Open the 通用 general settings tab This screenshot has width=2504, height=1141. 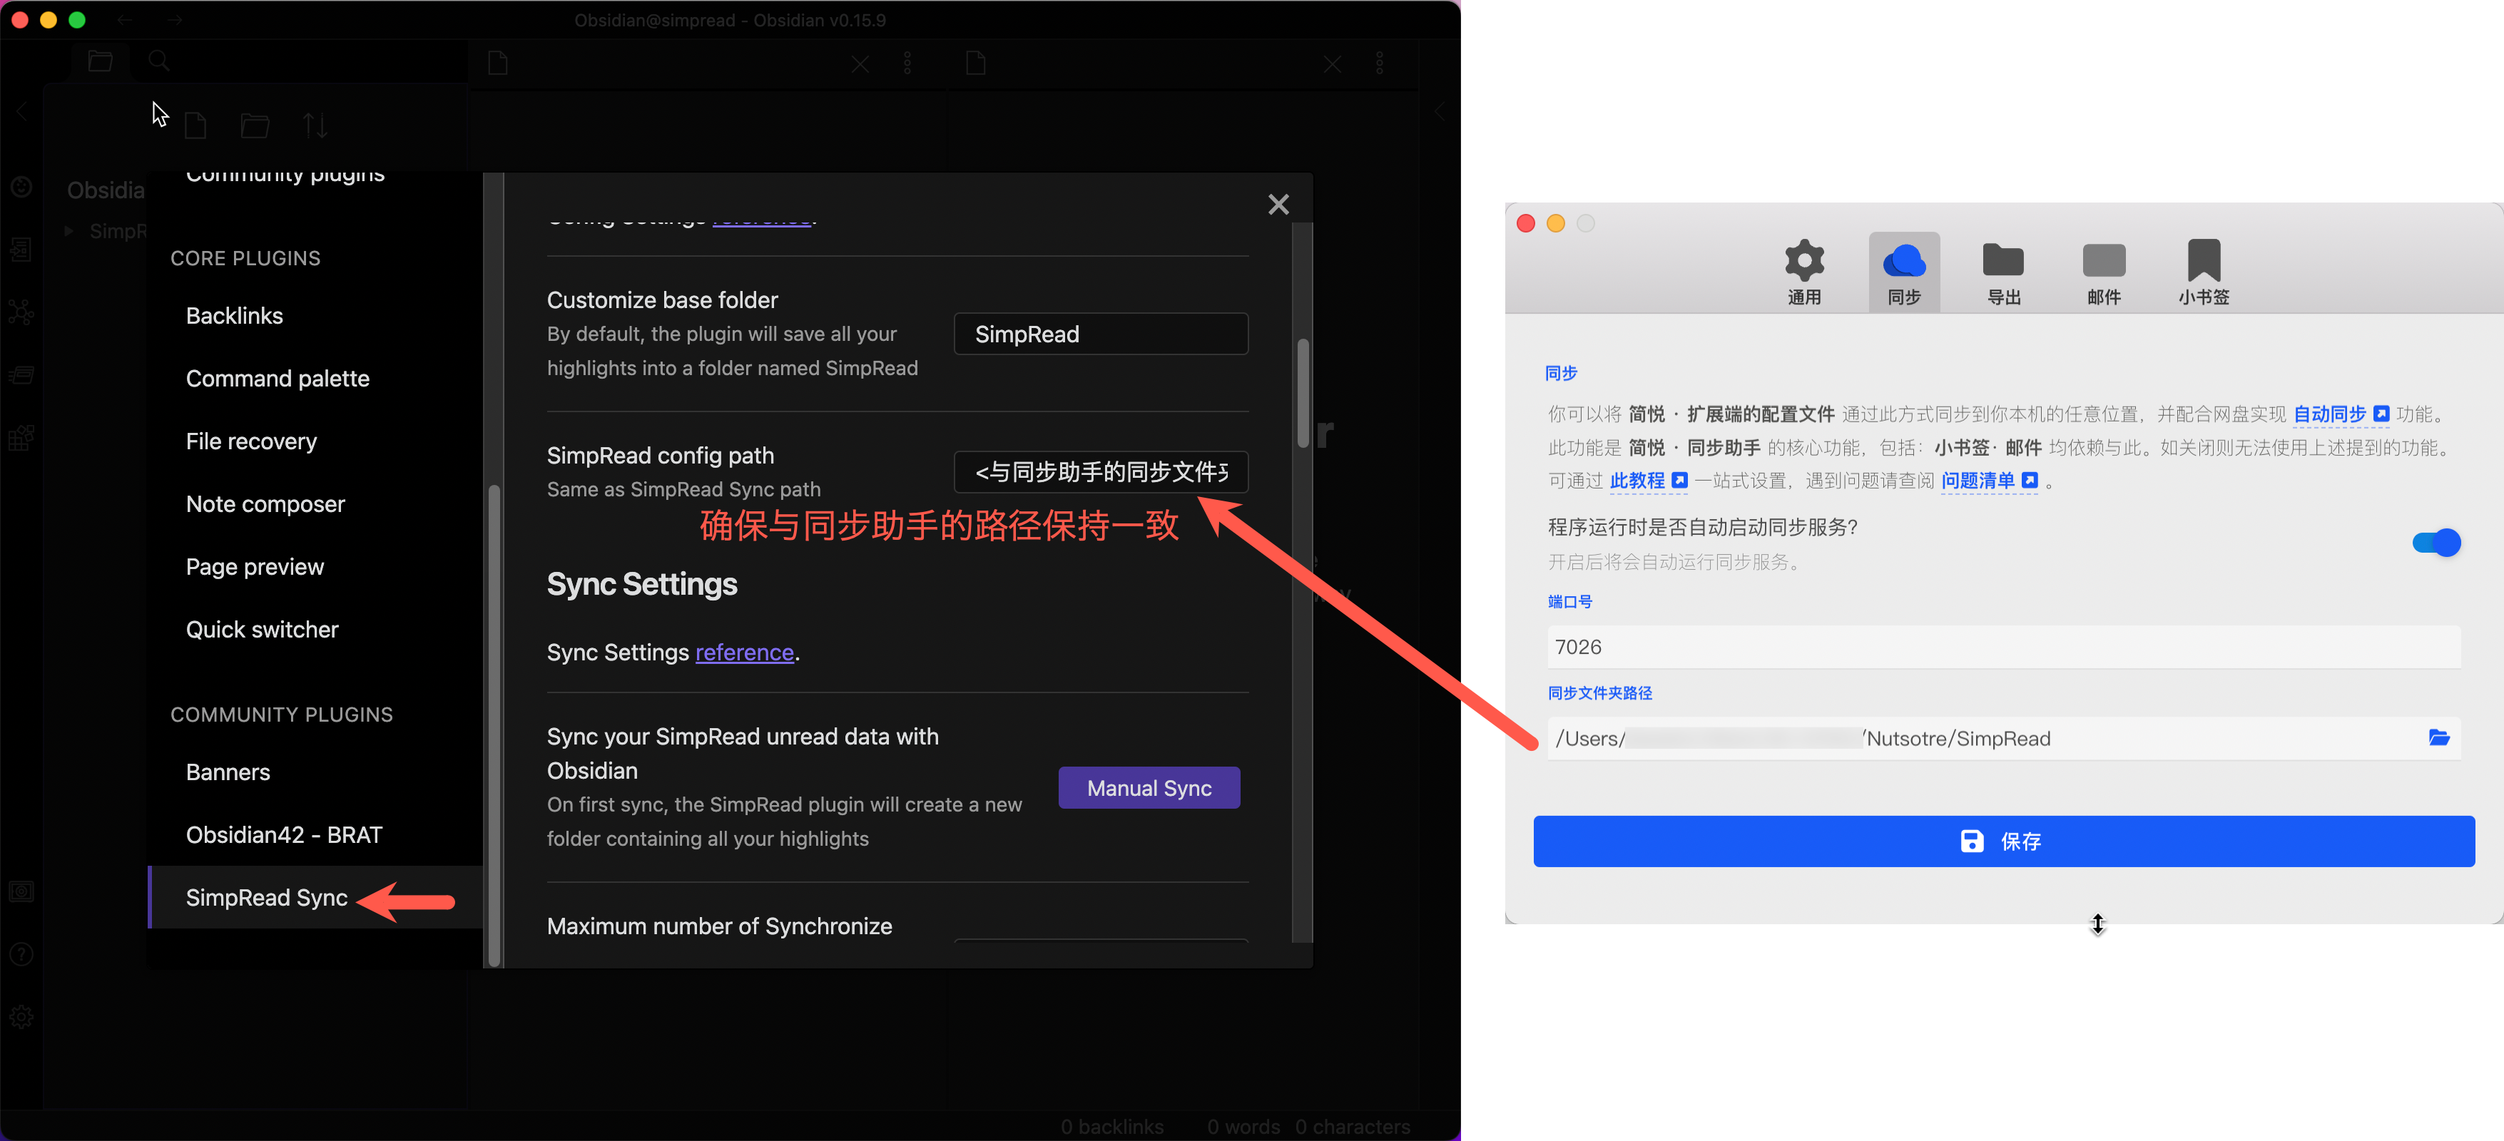click(1803, 272)
